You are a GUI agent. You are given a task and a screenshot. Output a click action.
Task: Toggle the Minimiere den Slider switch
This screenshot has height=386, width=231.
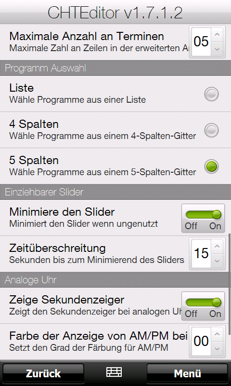pyautogui.click(x=203, y=218)
